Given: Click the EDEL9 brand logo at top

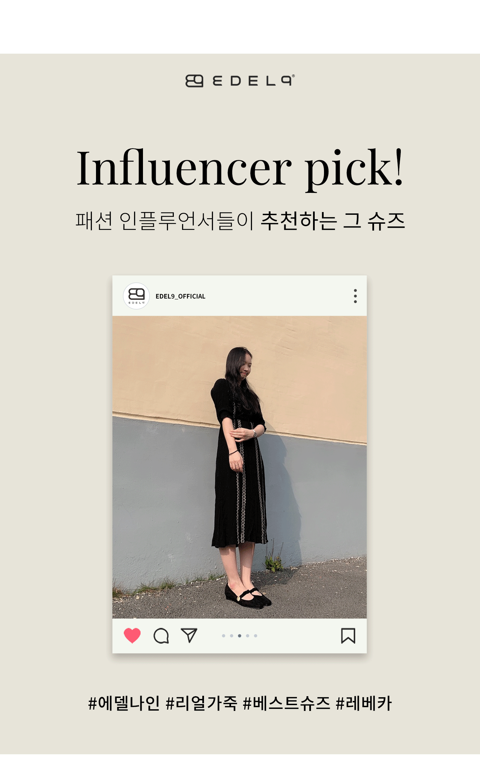Looking at the screenshot, I should 240,81.
